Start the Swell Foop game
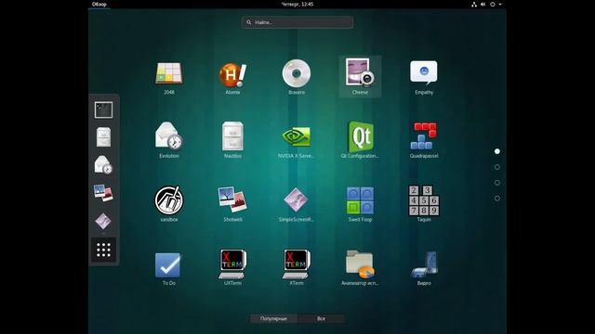 (360, 203)
